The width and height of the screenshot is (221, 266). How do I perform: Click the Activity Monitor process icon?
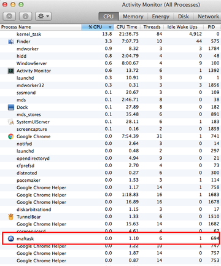(x=11, y=71)
